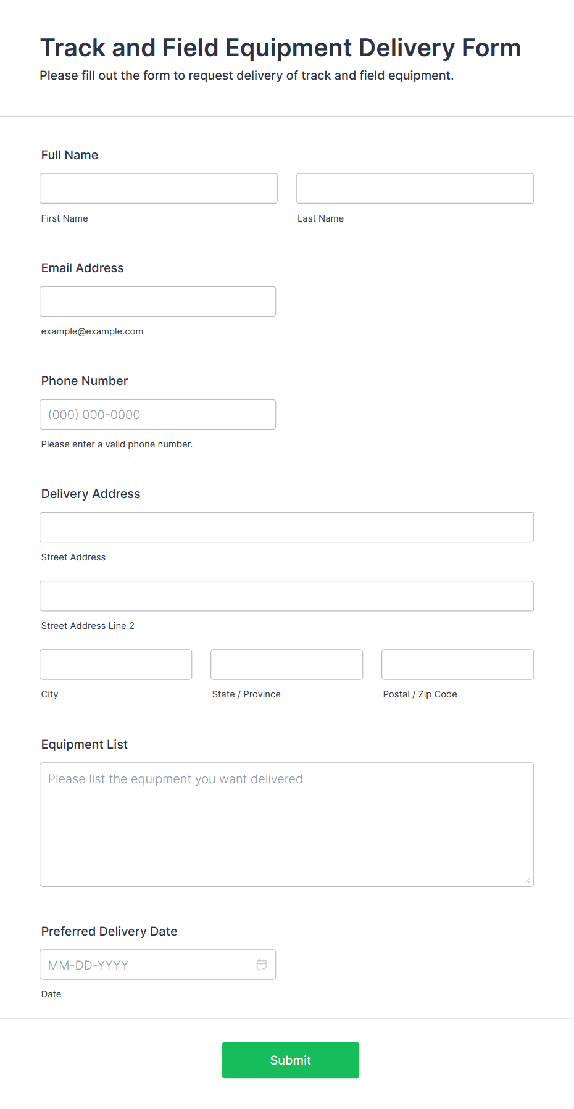Open the calendar date picker icon

click(x=262, y=965)
